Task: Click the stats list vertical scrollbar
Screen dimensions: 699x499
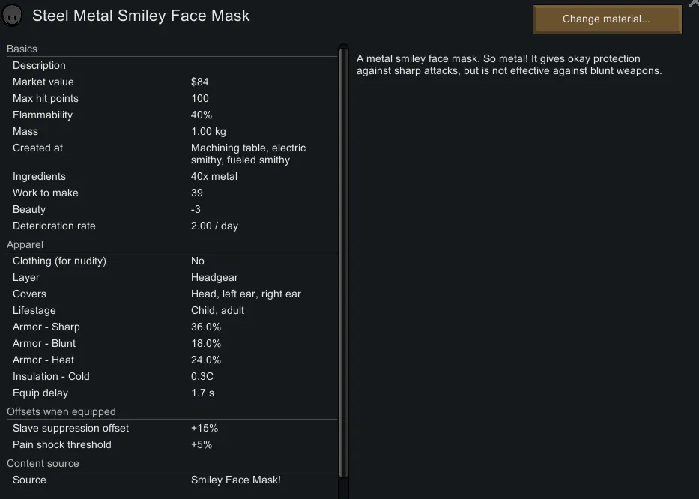Action: click(x=343, y=262)
